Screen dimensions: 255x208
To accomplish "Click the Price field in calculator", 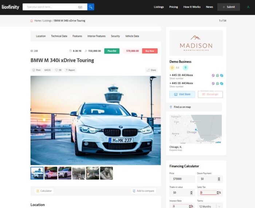I will coord(182,179).
